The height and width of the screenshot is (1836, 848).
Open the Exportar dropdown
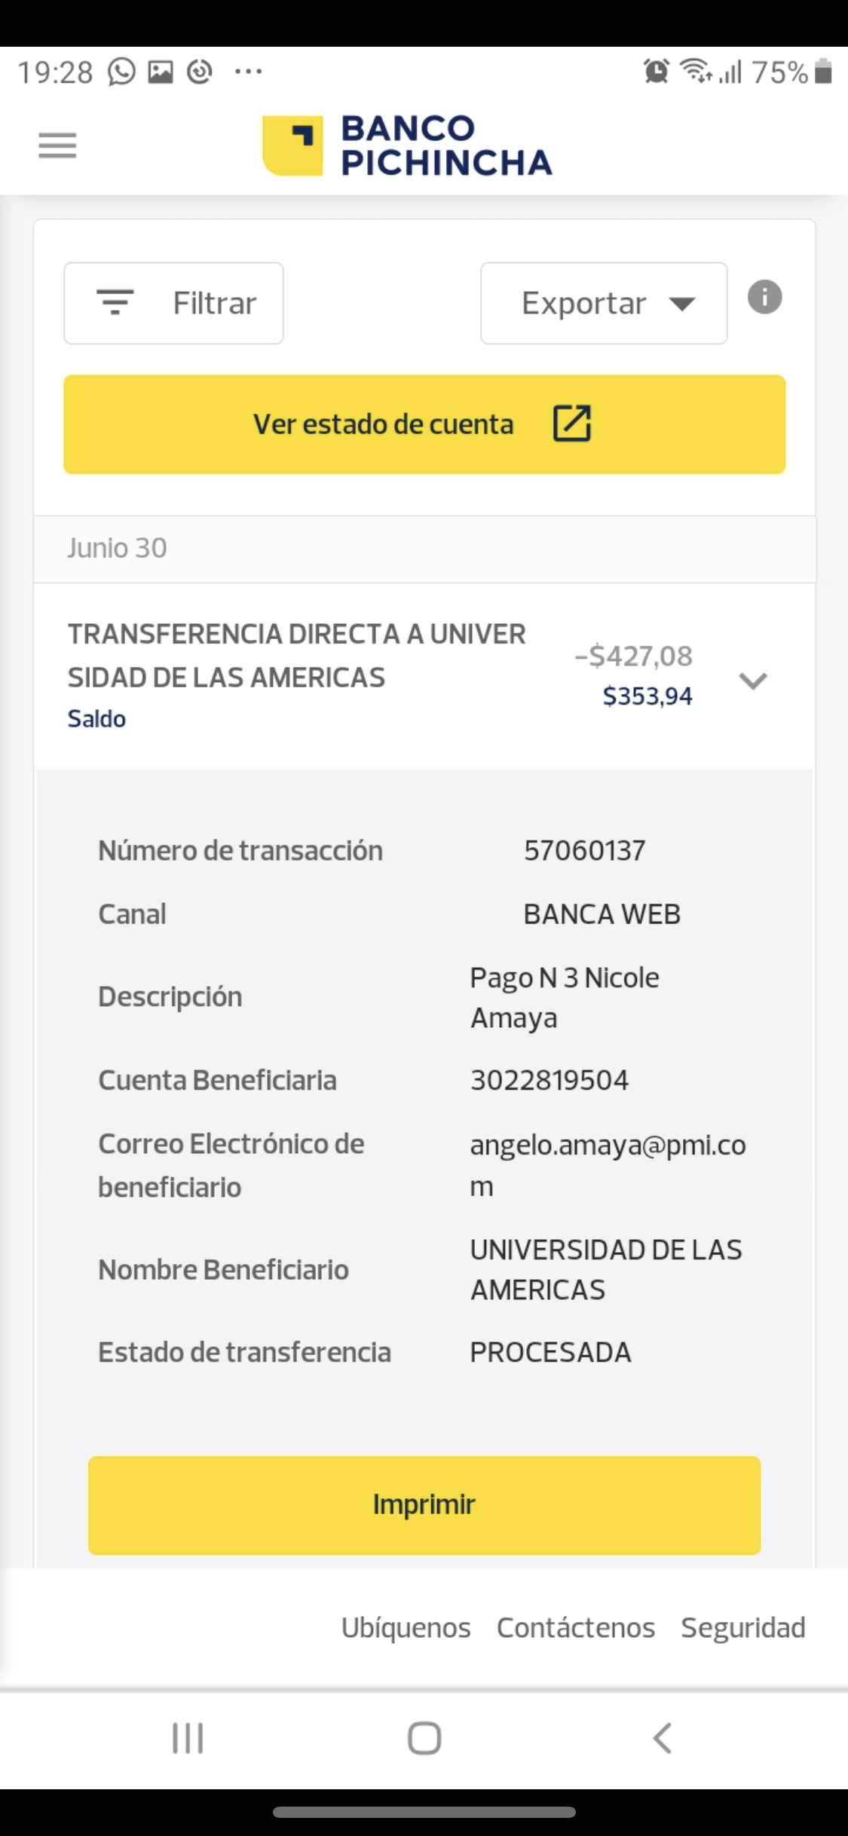604,303
